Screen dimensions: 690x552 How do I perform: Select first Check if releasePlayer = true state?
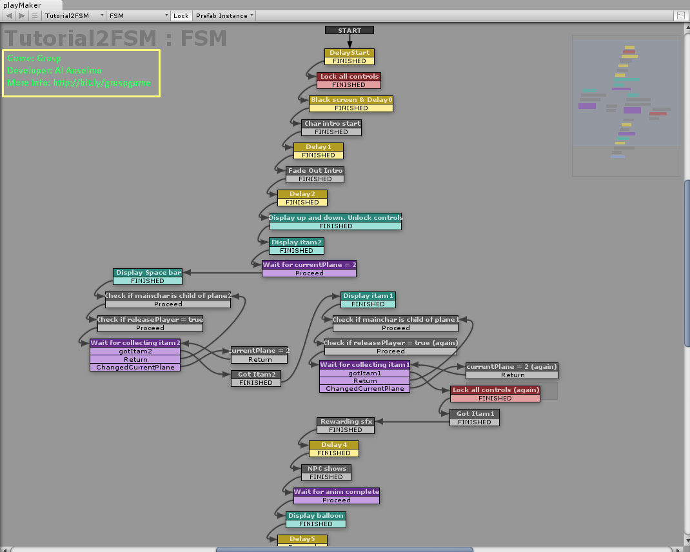tap(150, 320)
